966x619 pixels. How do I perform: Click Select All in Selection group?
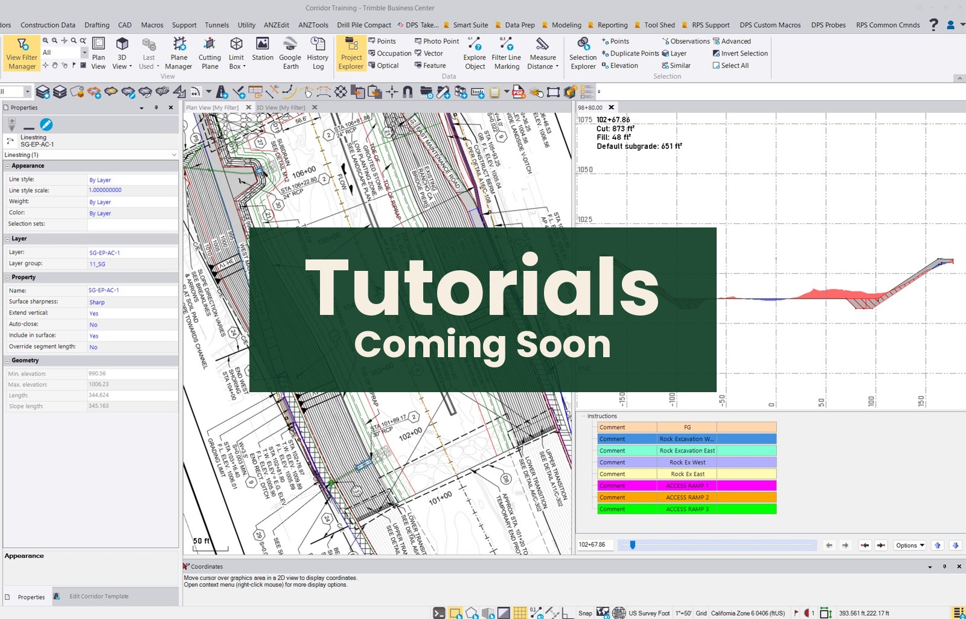point(731,65)
